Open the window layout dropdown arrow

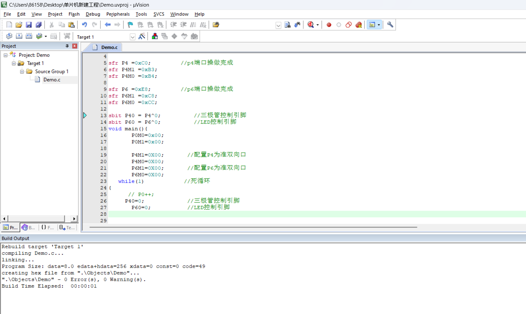(x=379, y=25)
